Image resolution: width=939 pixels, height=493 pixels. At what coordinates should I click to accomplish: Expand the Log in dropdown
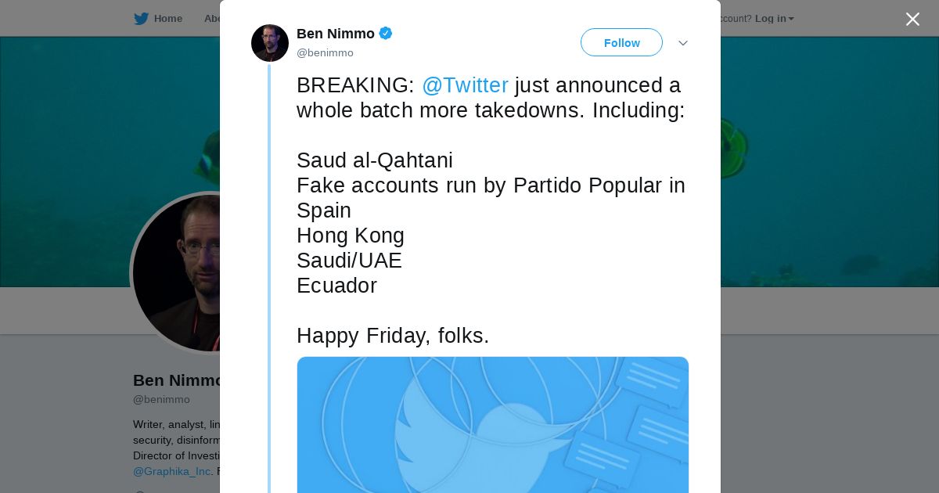point(773,19)
